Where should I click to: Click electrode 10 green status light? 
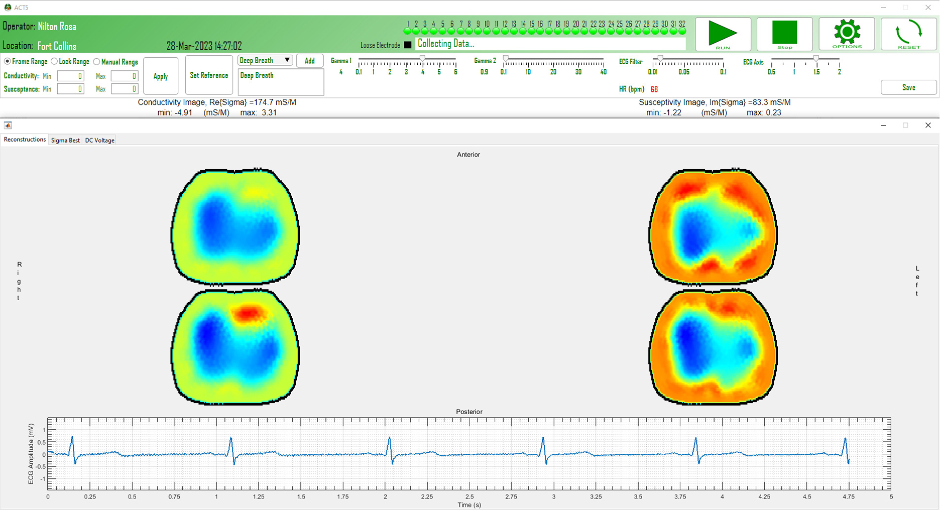click(487, 31)
